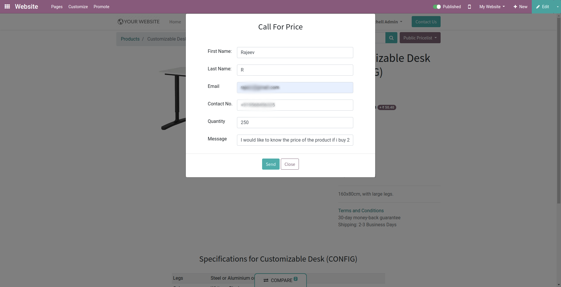The width and height of the screenshot is (561, 287).
Task: Open the apps grid menu icon
Action: [x=7, y=6]
